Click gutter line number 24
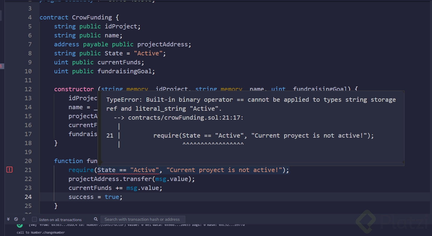The height and width of the screenshot is (236, 432). pos(28,197)
